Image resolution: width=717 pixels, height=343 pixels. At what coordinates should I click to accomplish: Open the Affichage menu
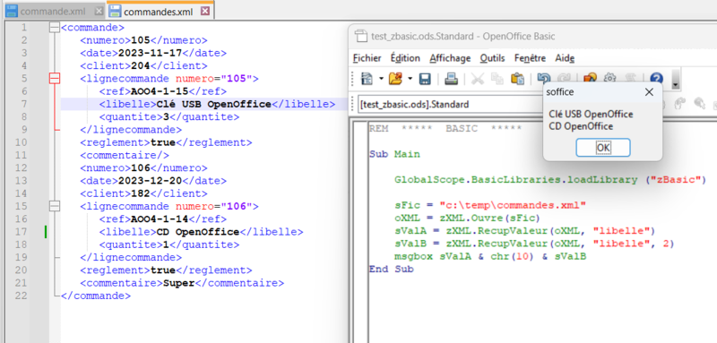point(450,58)
